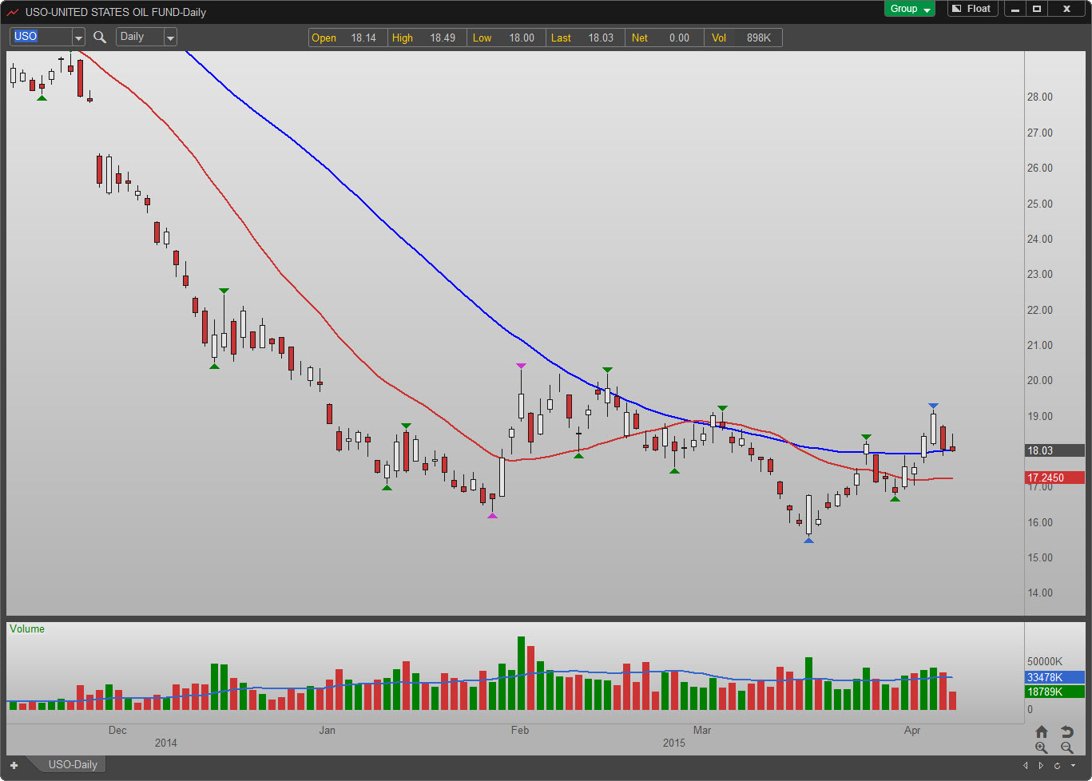Viewport: 1092px width, 781px height.
Task: Click the blue 33478K volume average label
Action: pos(1054,677)
